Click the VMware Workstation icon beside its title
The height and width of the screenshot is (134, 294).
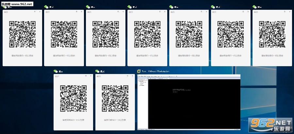click(139, 71)
